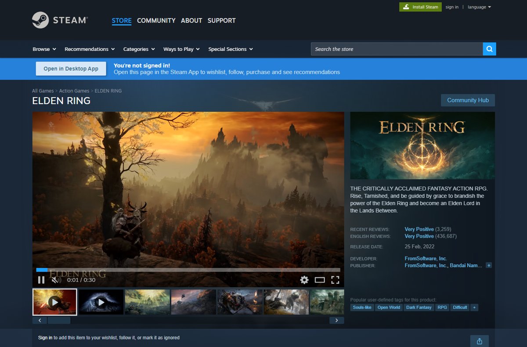
Task: Click the Install Steam button
Action: (x=420, y=7)
